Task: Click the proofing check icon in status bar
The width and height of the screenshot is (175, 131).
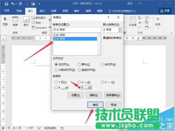Action: [39, 128]
